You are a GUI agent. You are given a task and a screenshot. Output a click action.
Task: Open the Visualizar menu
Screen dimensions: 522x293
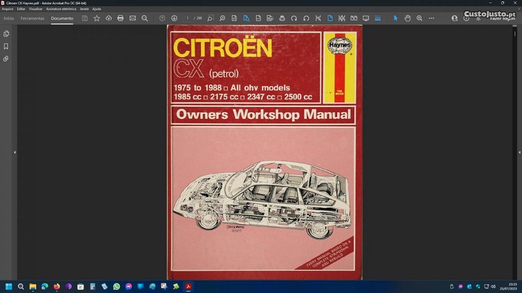point(35,8)
